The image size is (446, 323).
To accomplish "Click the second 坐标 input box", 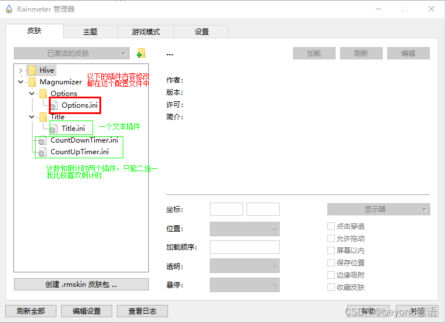I will pos(263,210).
